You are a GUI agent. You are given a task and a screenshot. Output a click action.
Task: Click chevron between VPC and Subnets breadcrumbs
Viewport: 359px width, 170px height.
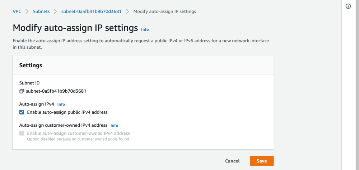pyautogui.click(x=27, y=11)
